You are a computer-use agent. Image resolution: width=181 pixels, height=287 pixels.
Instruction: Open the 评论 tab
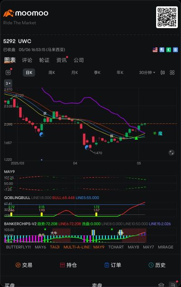click(27, 60)
